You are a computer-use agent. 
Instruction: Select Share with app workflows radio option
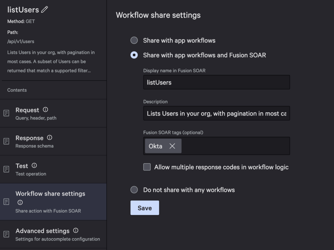134,40
